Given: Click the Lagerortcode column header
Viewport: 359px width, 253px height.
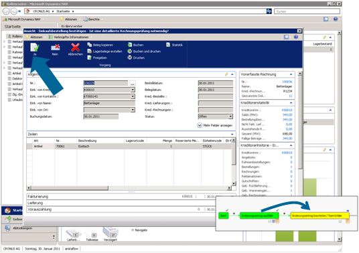Looking at the screenshot, I should pyautogui.click(x=135, y=141).
